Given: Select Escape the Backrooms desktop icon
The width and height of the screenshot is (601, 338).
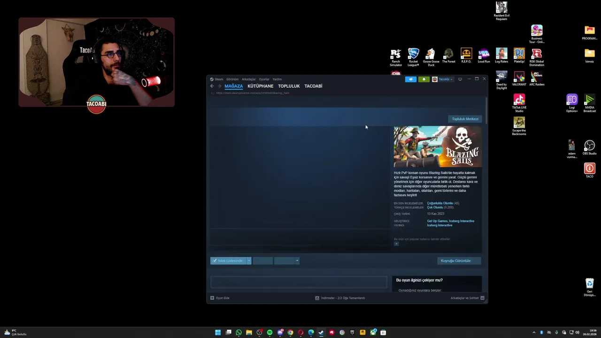Looking at the screenshot, I should (x=519, y=126).
